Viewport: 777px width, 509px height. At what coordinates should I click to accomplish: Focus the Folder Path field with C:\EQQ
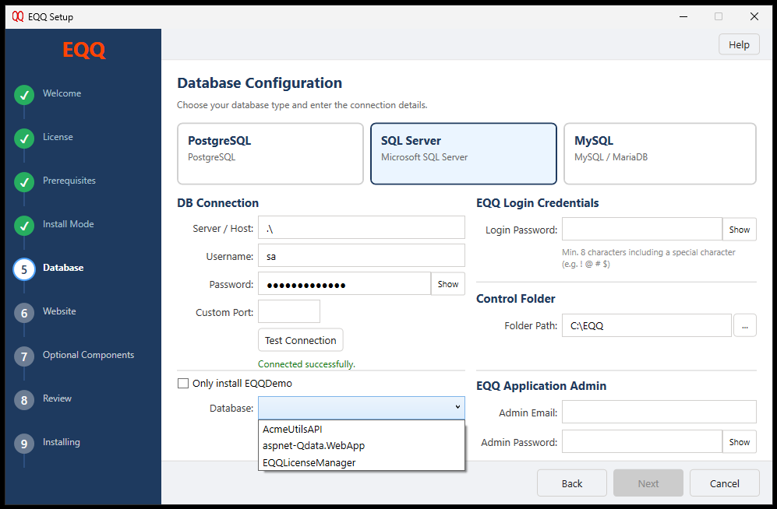647,325
